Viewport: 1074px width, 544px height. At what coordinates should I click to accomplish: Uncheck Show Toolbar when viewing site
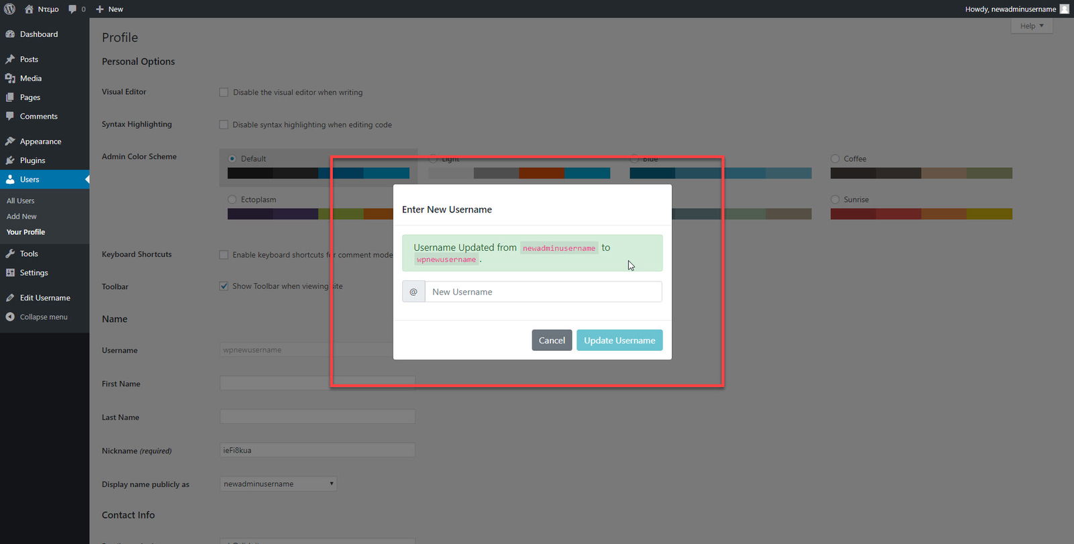224,286
